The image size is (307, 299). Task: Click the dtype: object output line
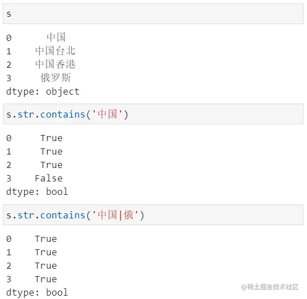pos(43,92)
